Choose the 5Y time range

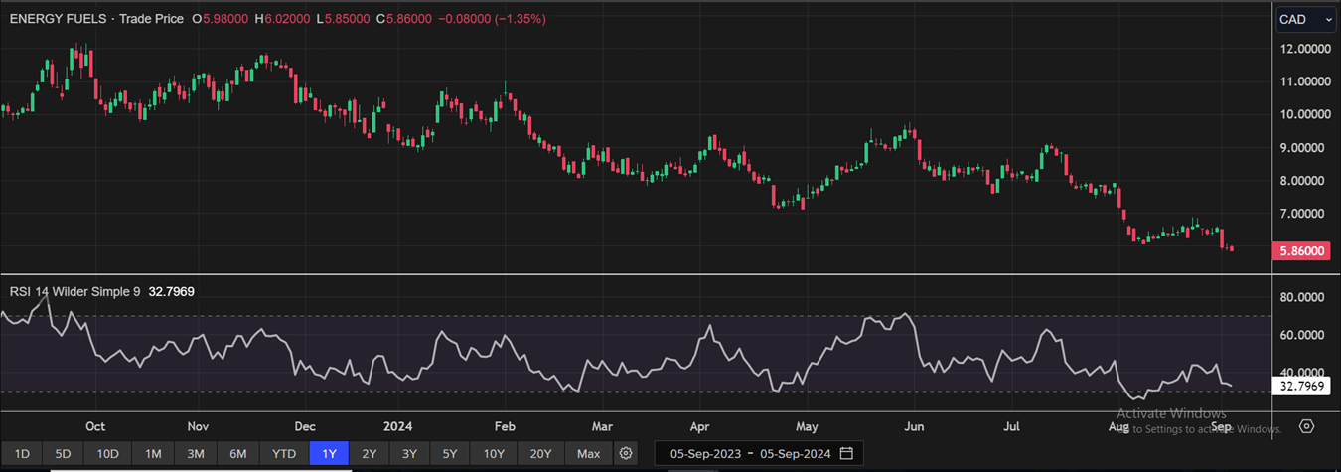[450, 454]
